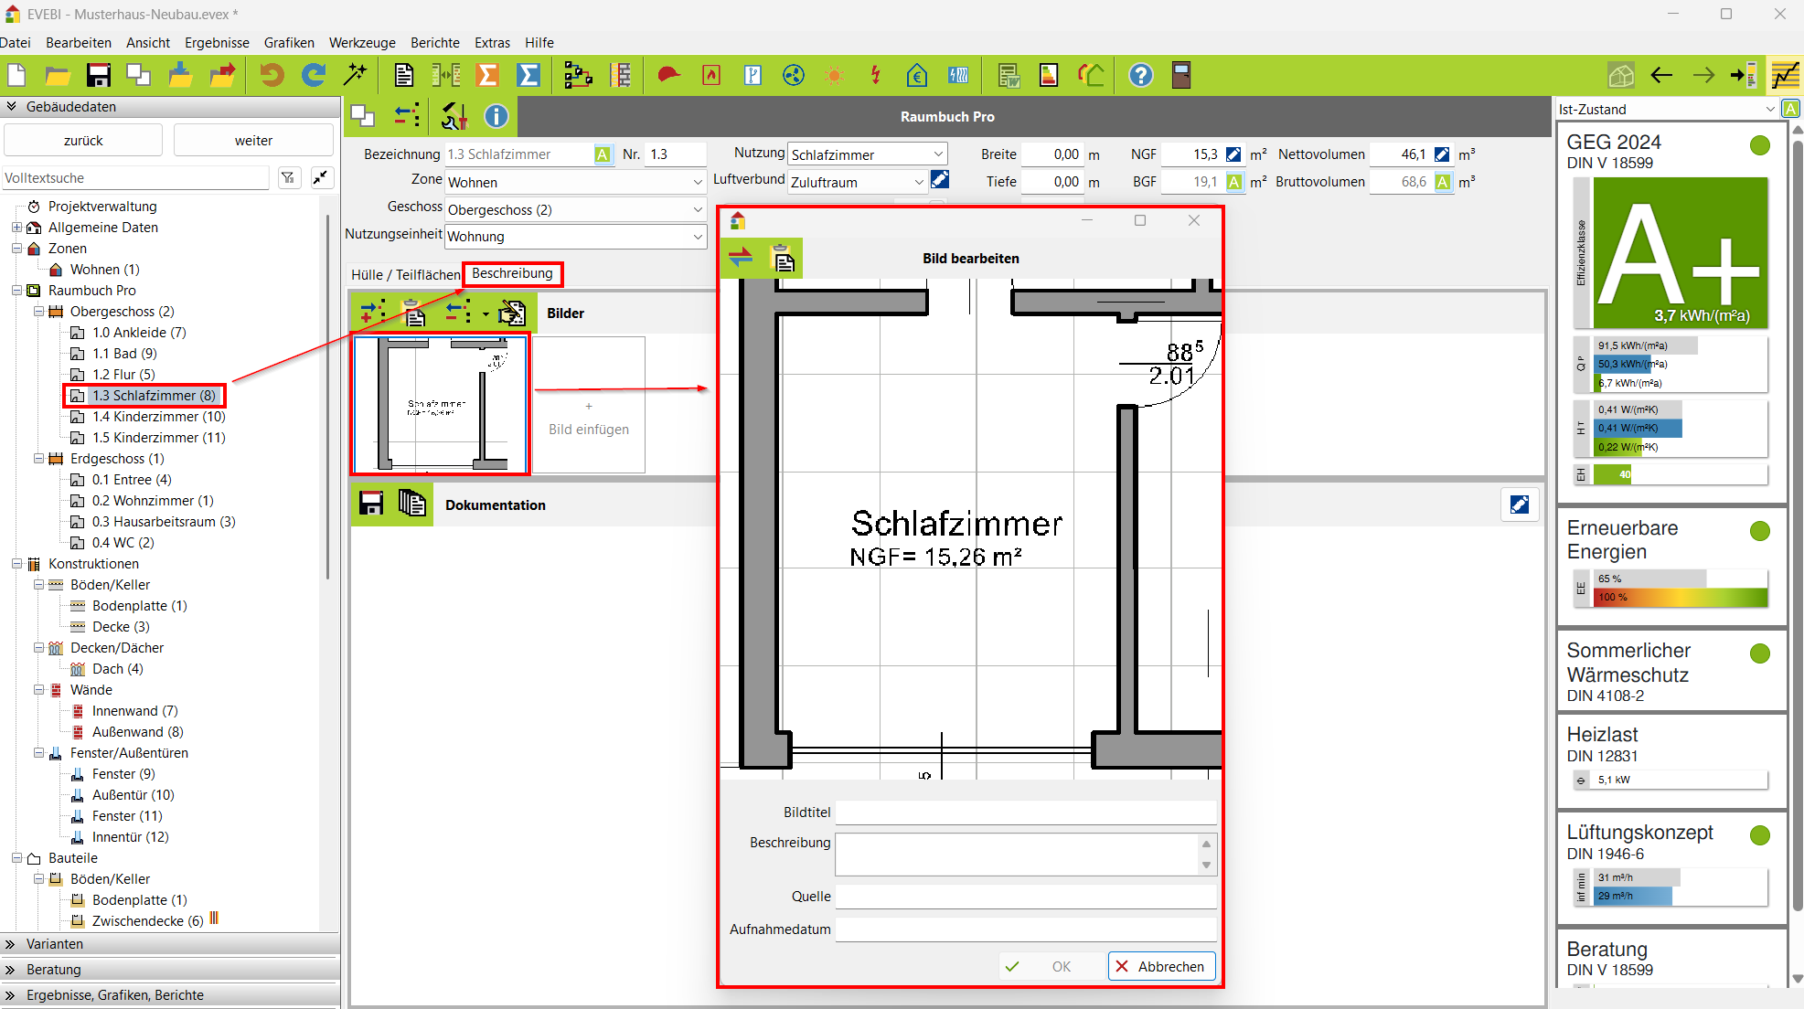Switch to Hülle / Teilflächen tab
The height and width of the screenshot is (1009, 1804).
click(405, 274)
